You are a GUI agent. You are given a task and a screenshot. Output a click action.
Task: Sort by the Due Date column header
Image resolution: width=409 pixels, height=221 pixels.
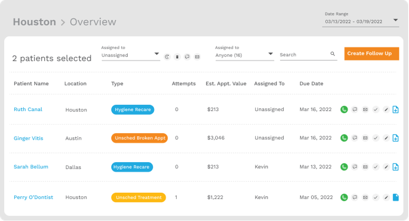(311, 84)
